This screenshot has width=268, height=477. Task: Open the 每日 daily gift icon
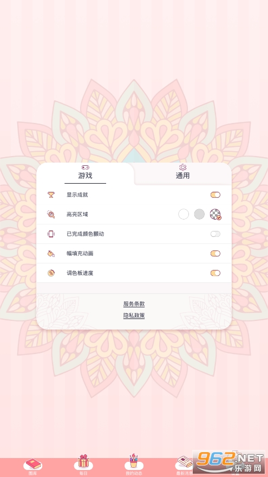[83, 462]
